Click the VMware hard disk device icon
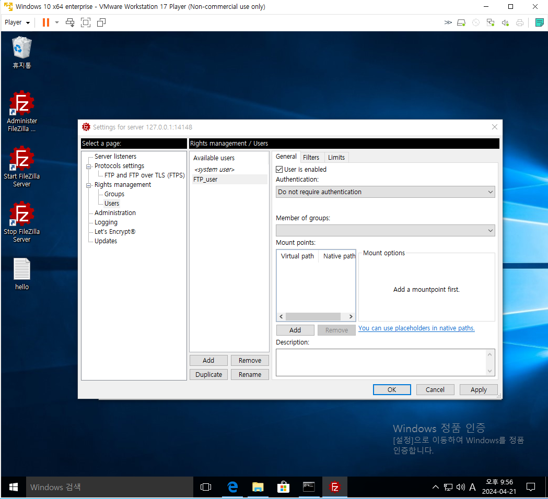This screenshot has height=499, width=548. 461,22
